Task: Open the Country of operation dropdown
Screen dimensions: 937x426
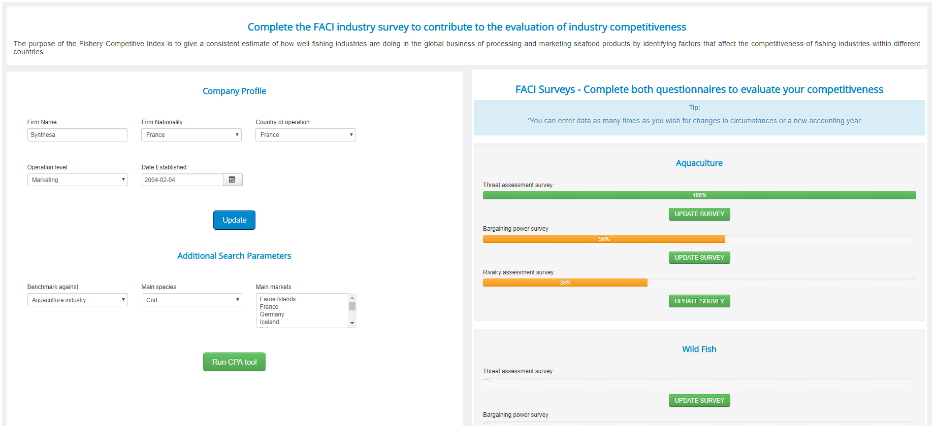Action: click(306, 135)
